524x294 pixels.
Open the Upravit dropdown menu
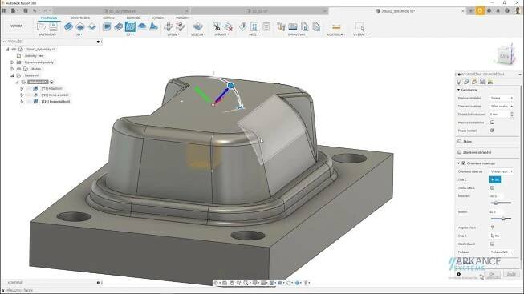click(x=222, y=34)
